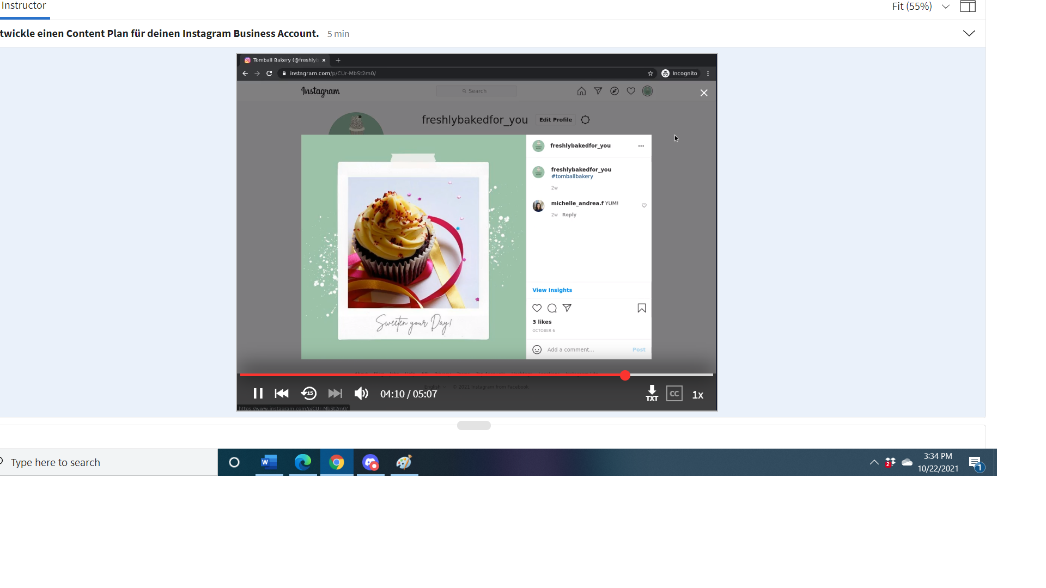
Task: Rewind video 15 seconds
Action: pos(309,394)
